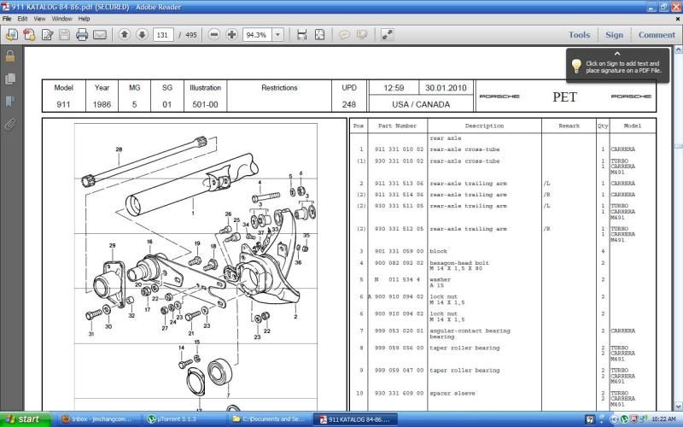Click the Windows start button
Screen dimensions: 683x427
(x=26, y=419)
